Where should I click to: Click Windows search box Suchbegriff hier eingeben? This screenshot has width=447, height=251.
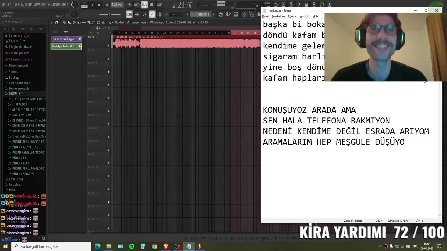click(51, 246)
